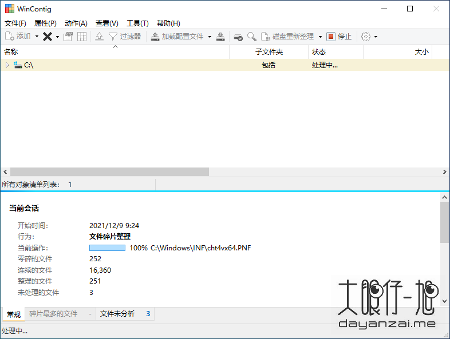Click the disk check toolbar icon
Image resolution: width=450 pixels, height=339 pixels.
pos(238,37)
